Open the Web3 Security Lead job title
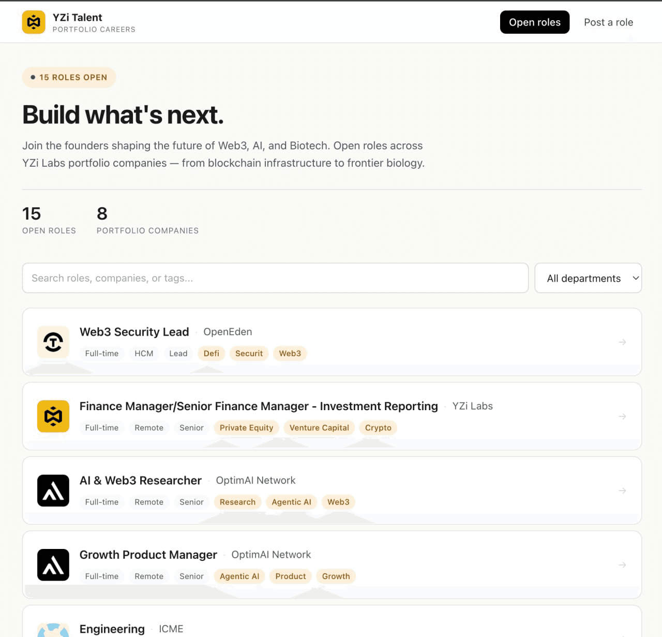This screenshot has width=662, height=637. (x=134, y=332)
